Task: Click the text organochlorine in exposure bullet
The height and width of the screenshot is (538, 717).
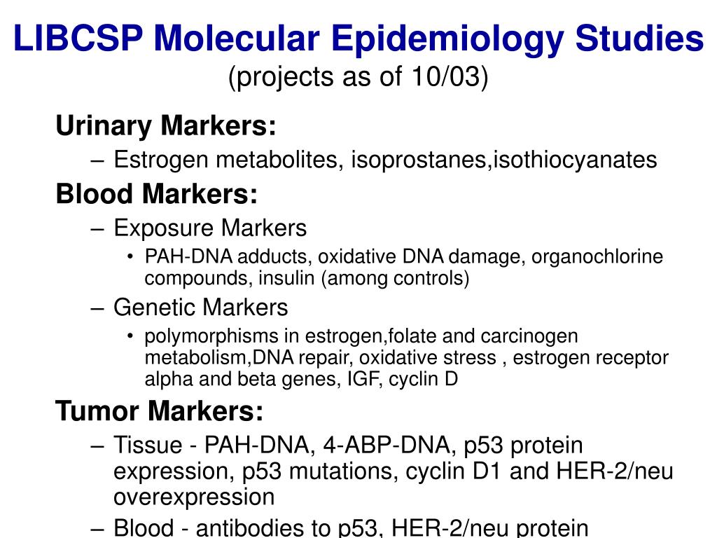Action: (x=597, y=256)
